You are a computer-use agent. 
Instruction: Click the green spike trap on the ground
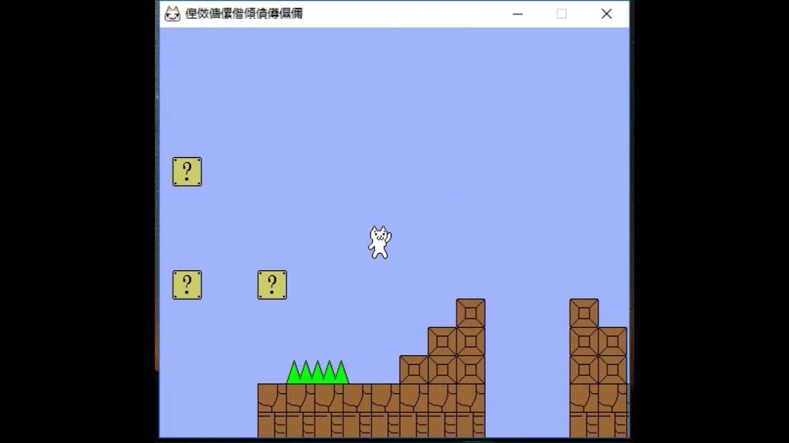click(x=317, y=372)
